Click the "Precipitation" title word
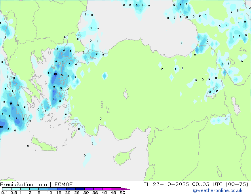 (17, 184)
